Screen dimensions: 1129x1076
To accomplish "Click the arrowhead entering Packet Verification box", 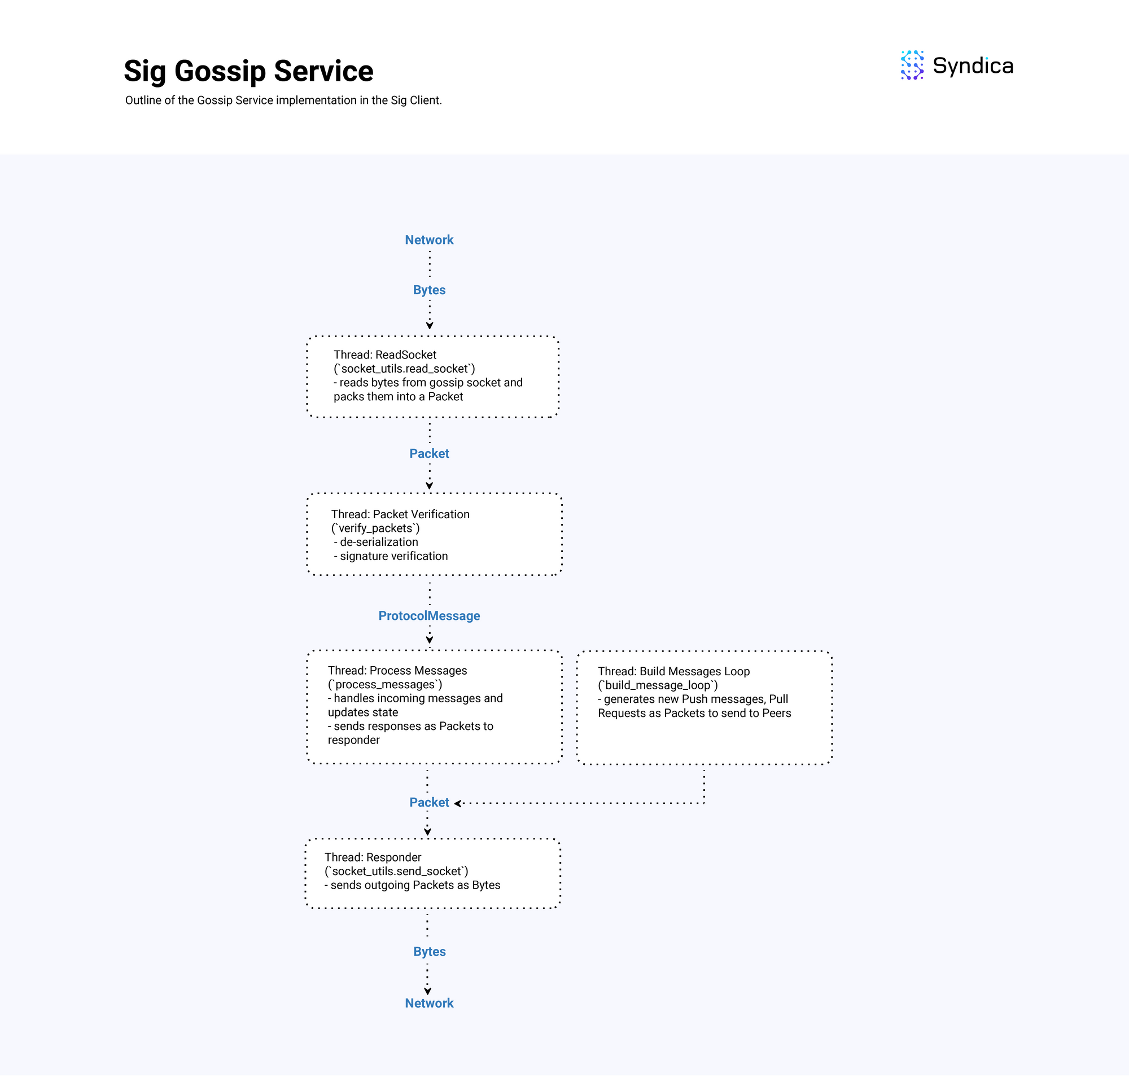I will (x=430, y=486).
